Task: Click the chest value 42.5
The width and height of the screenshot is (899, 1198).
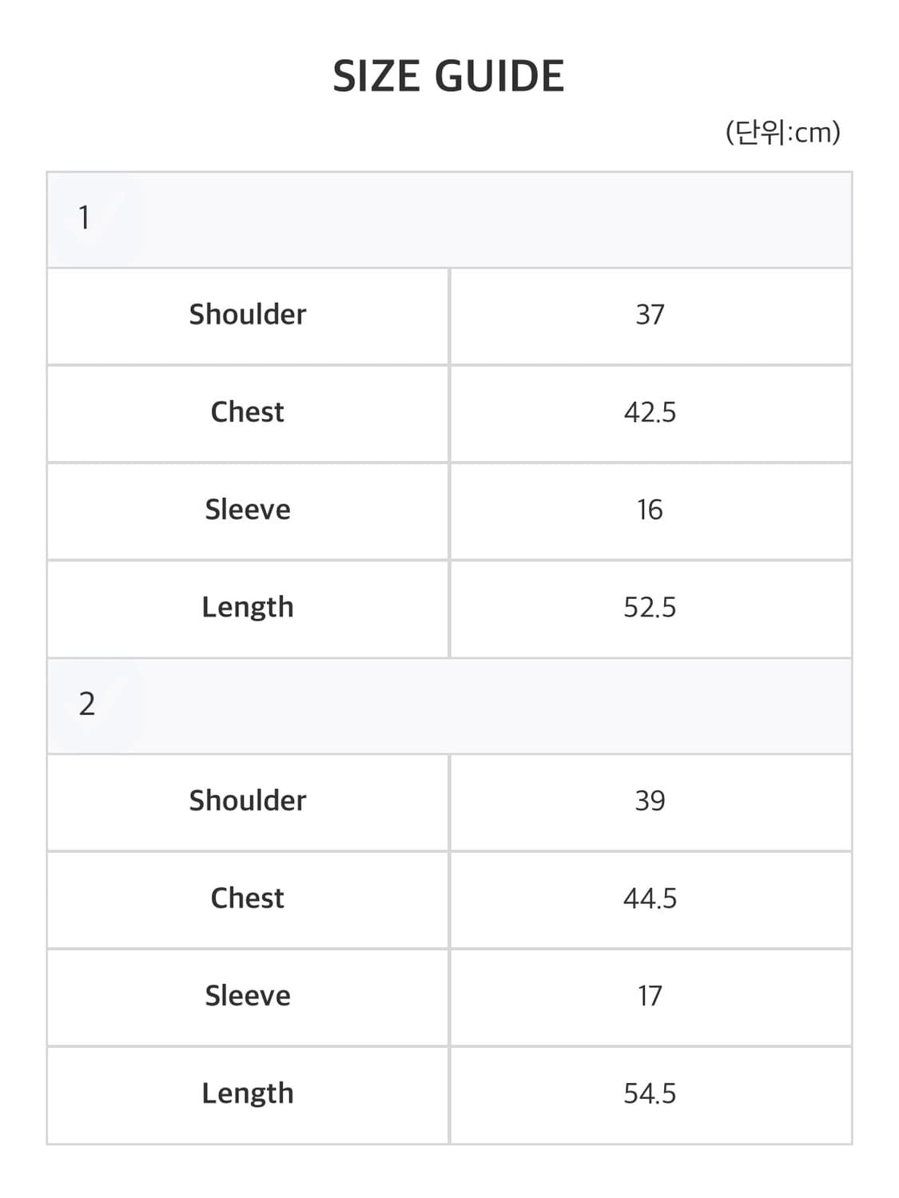Action: 650,412
